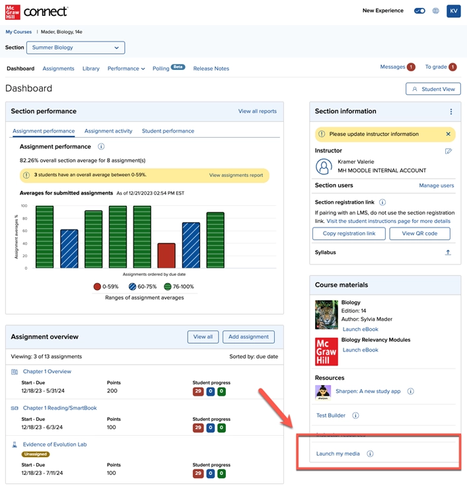Screen dimensions: 467x488
Task: Click green progress badge for Evidence of Evolution Lab
Action: pos(221,473)
